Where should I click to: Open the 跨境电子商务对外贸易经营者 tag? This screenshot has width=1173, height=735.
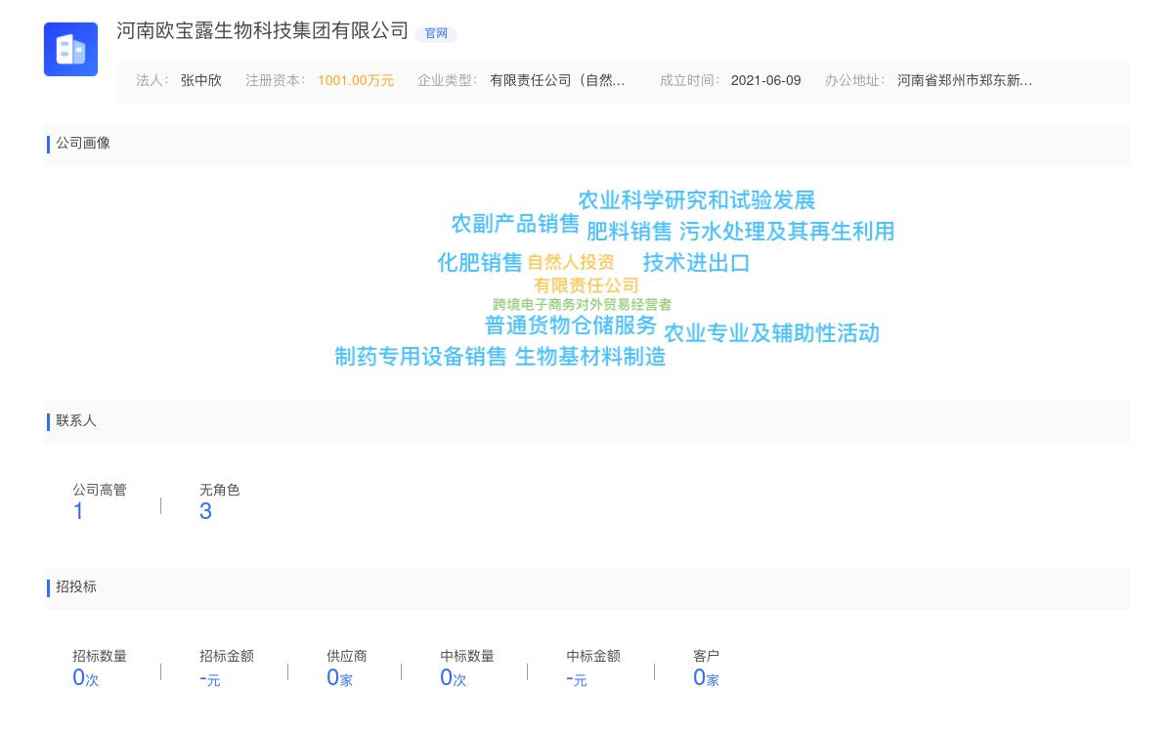(583, 305)
